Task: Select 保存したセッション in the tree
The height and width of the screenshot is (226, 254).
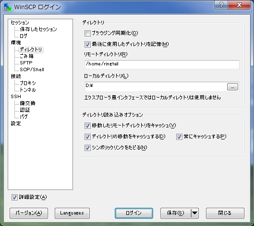Action: pyautogui.click(x=38, y=29)
